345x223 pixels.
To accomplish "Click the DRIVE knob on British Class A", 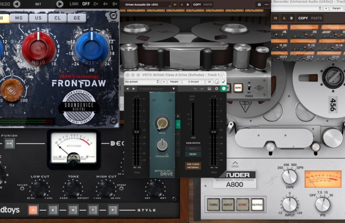I will (162, 123).
